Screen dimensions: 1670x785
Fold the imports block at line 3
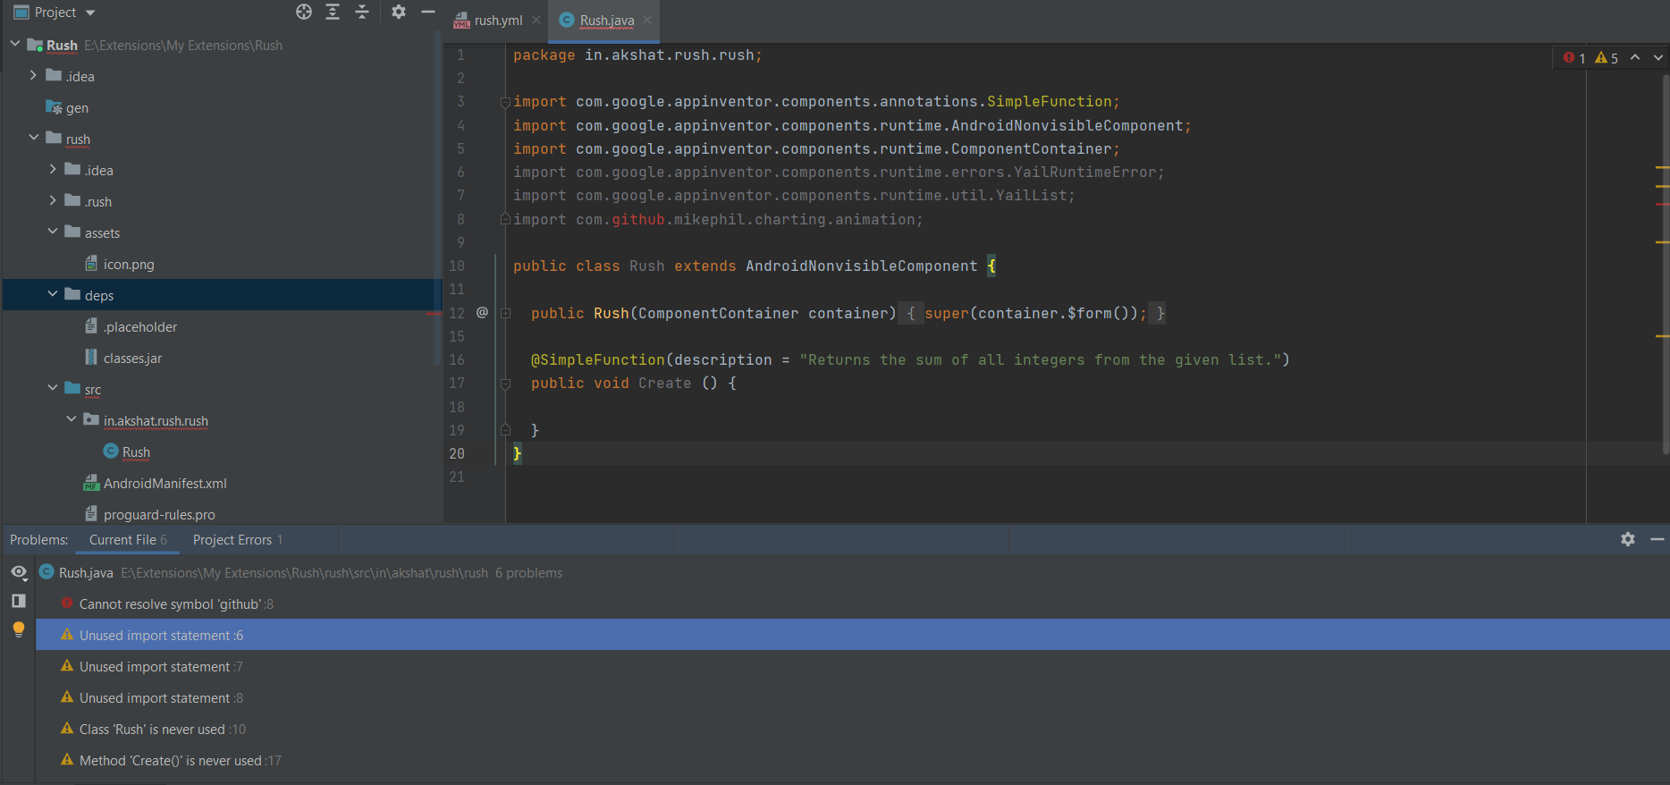pos(505,102)
